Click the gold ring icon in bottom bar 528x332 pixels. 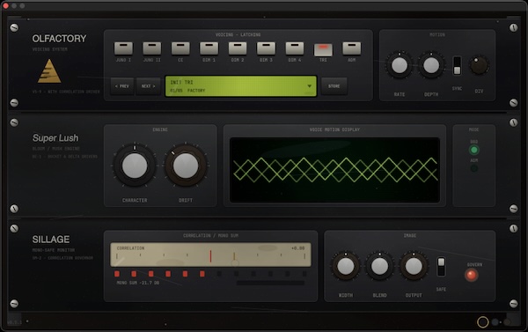click(482, 322)
